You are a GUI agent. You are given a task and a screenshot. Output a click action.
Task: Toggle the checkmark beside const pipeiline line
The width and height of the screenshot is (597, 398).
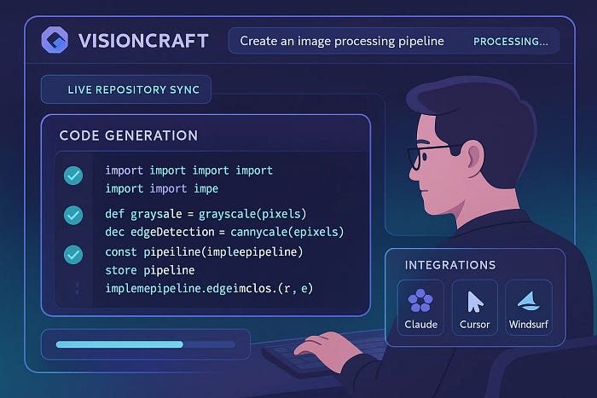click(x=73, y=255)
